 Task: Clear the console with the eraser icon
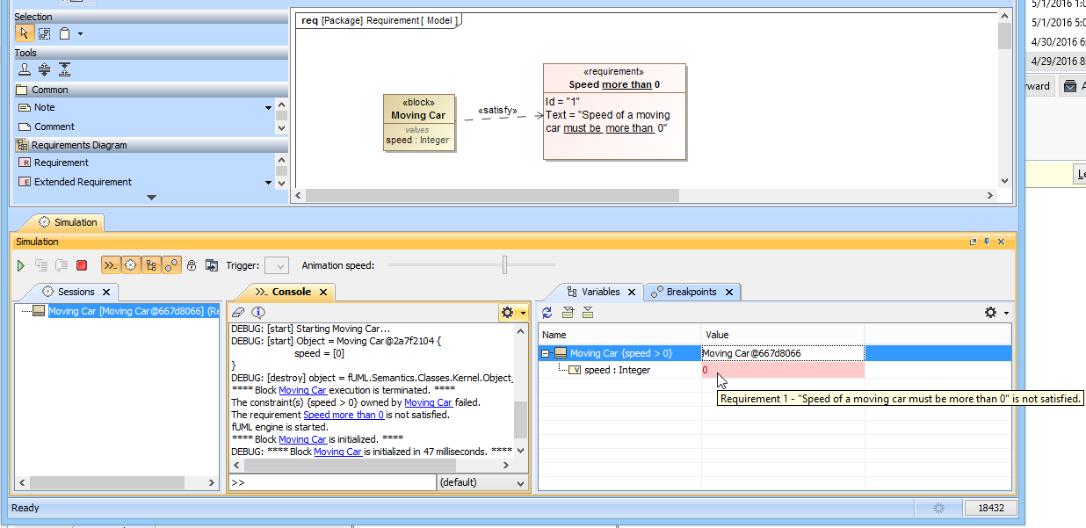(237, 313)
